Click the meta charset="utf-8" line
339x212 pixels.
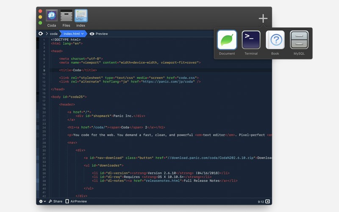[x=81, y=59]
